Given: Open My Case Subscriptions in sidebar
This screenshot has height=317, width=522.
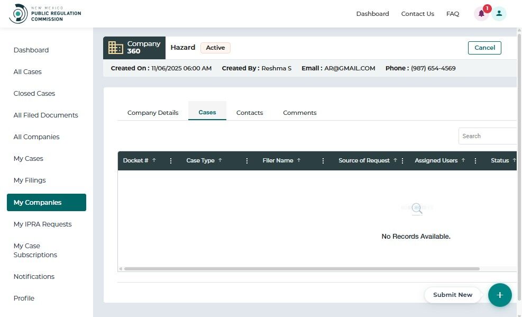Looking at the screenshot, I should coord(35,250).
